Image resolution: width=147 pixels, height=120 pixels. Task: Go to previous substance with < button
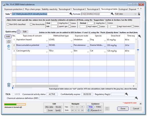(x=76, y=110)
